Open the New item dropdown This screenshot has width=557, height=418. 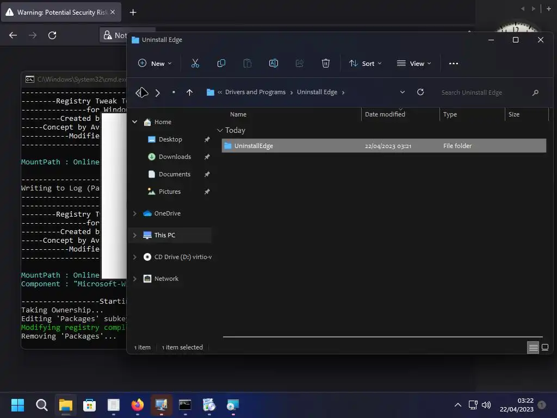pos(155,63)
